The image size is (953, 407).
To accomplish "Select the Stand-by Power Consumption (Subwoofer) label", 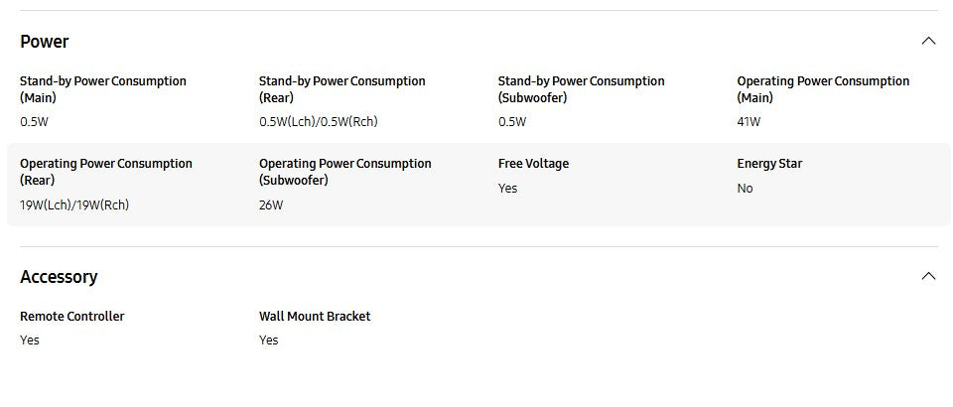I will tap(582, 89).
